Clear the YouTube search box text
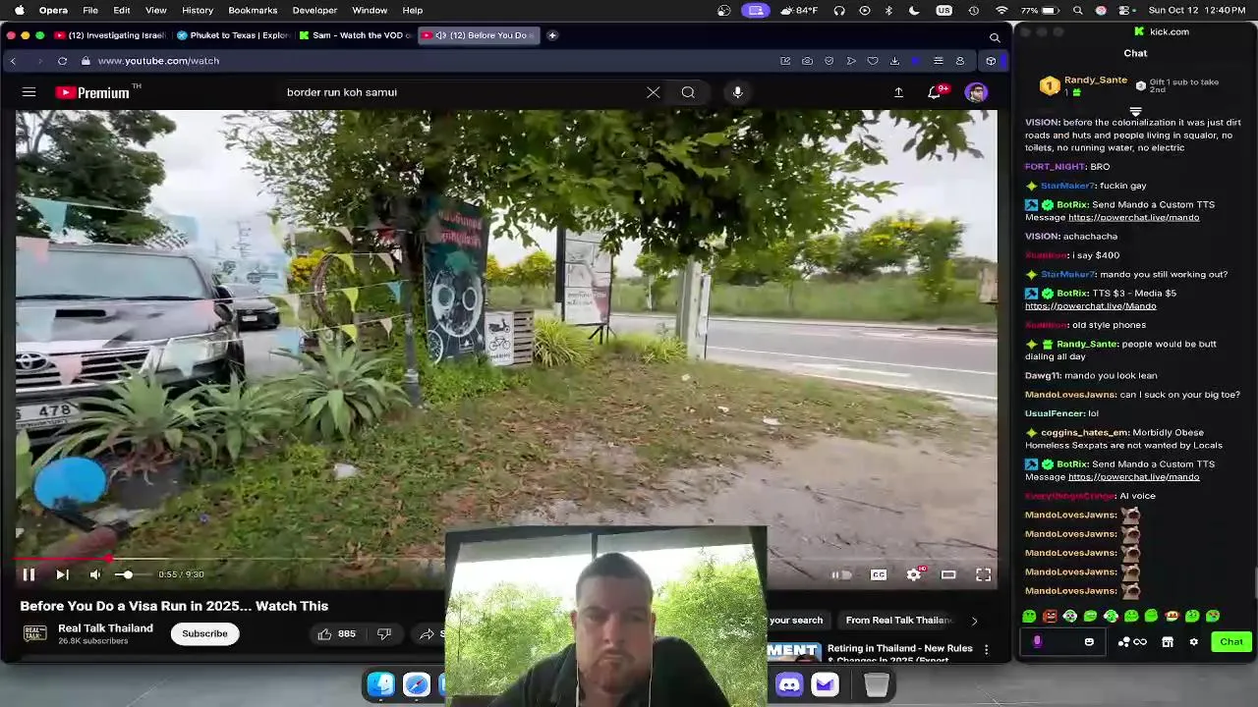The height and width of the screenshot is (707, 1258). (654, 92)
